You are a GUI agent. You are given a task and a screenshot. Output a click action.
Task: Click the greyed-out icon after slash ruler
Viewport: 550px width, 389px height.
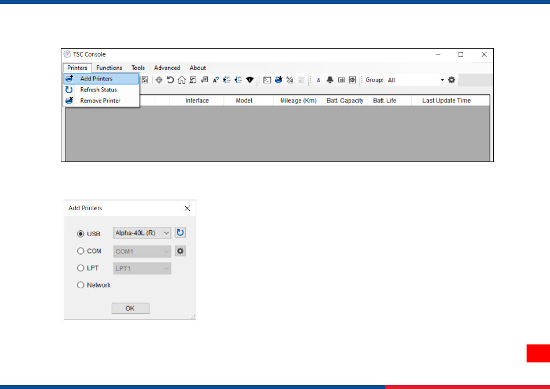[301, 80]
